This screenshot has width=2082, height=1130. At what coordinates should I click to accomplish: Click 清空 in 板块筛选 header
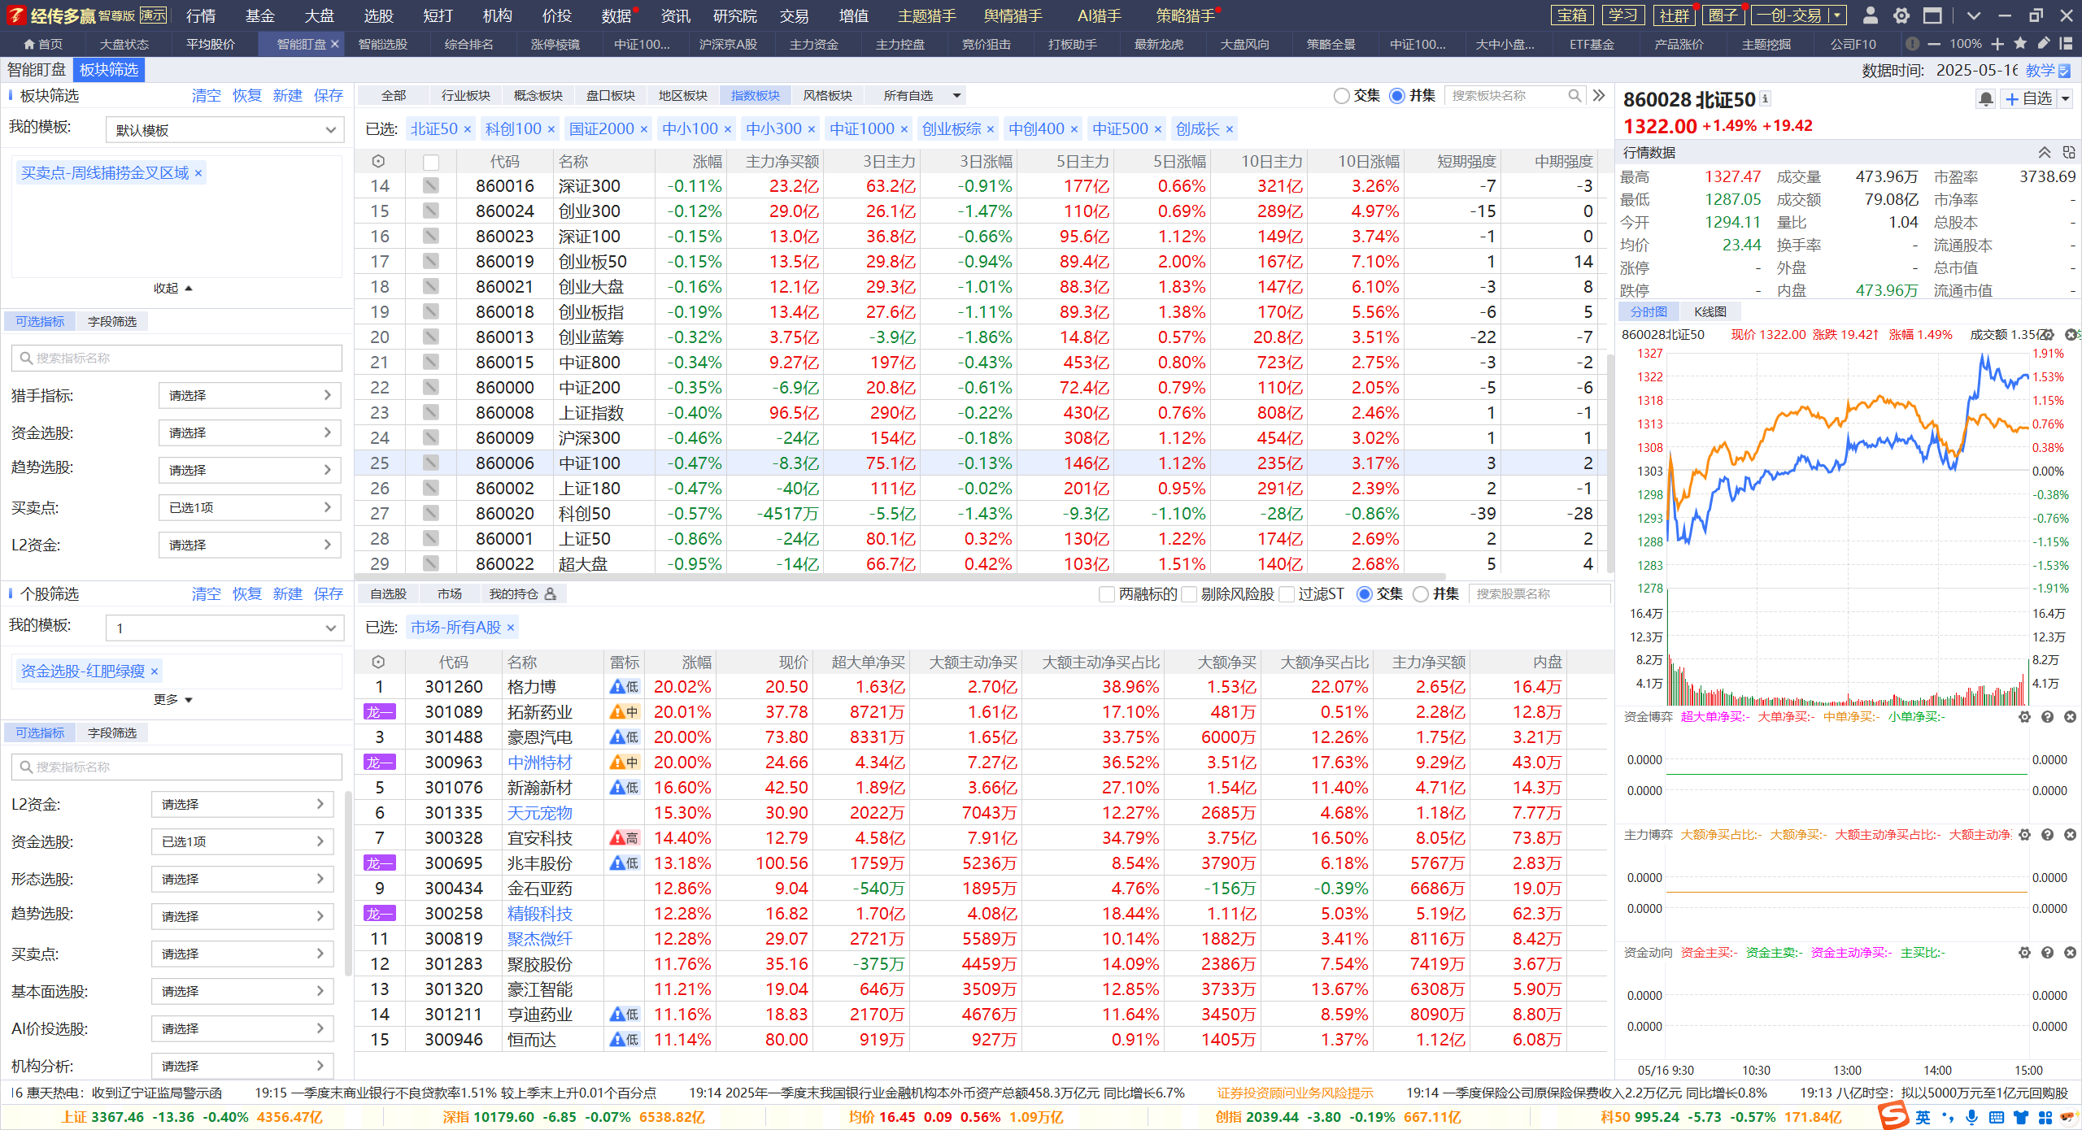coord(207,96)
